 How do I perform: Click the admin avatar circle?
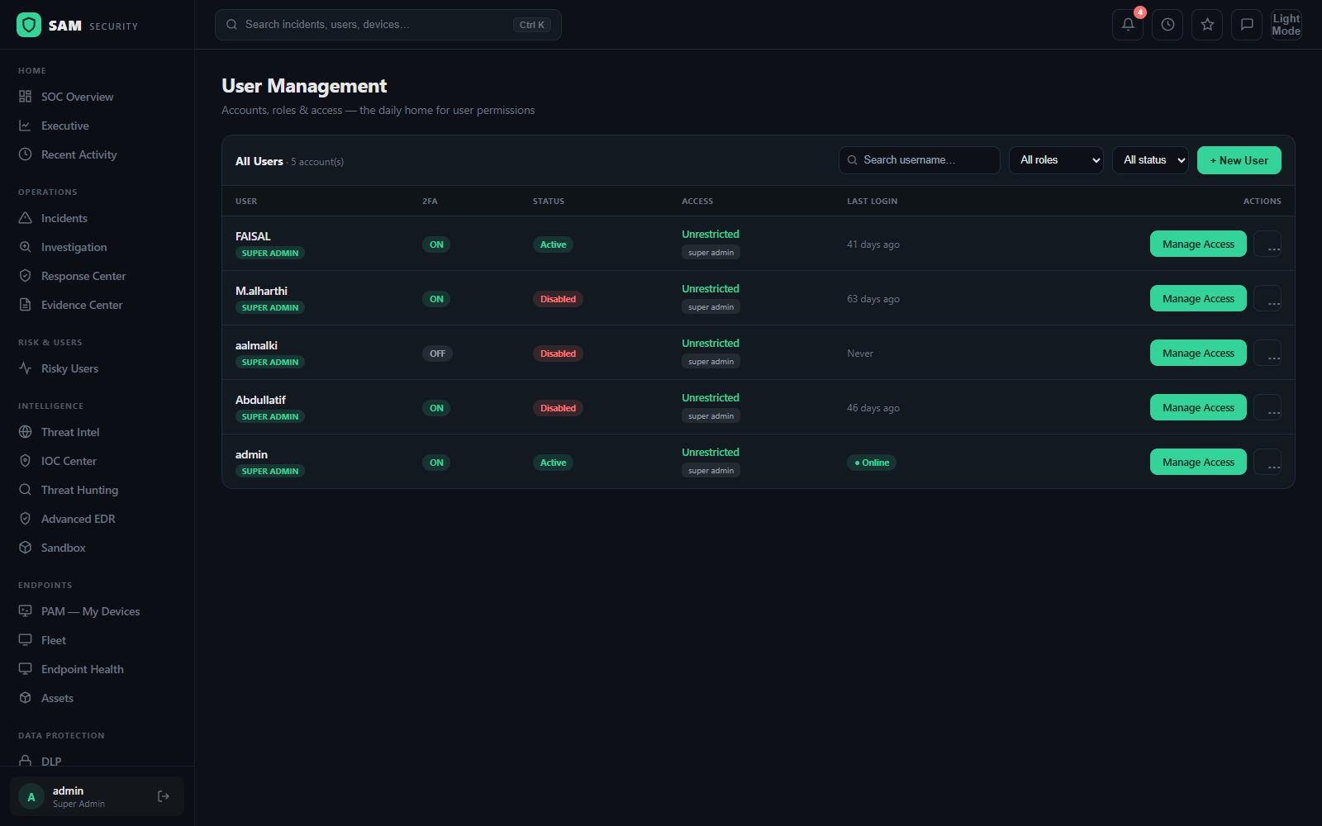[x=31, y=796]
